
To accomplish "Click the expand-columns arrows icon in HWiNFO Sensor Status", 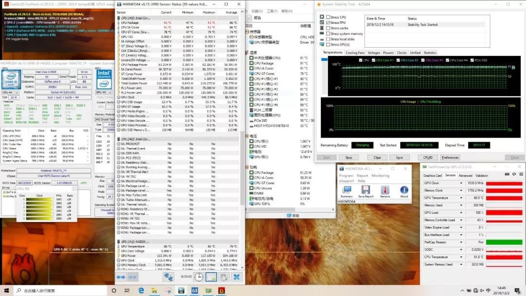I will (121, 277).
